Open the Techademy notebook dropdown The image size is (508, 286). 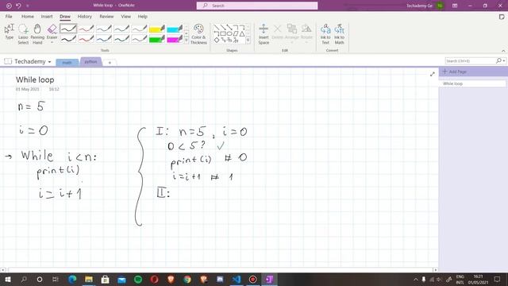coord(49,62)
